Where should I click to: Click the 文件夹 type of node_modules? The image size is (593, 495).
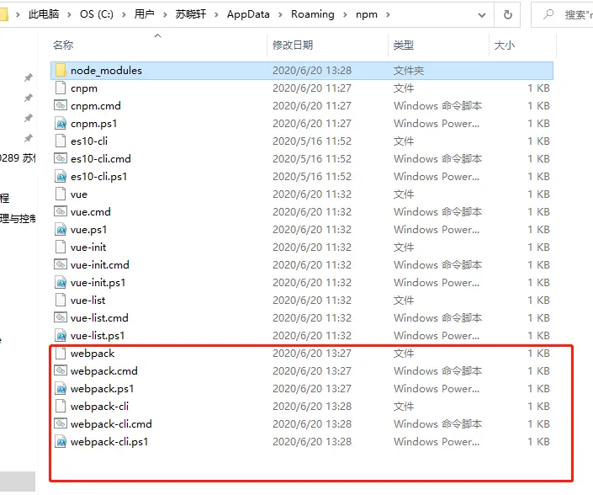coord(409,71)
